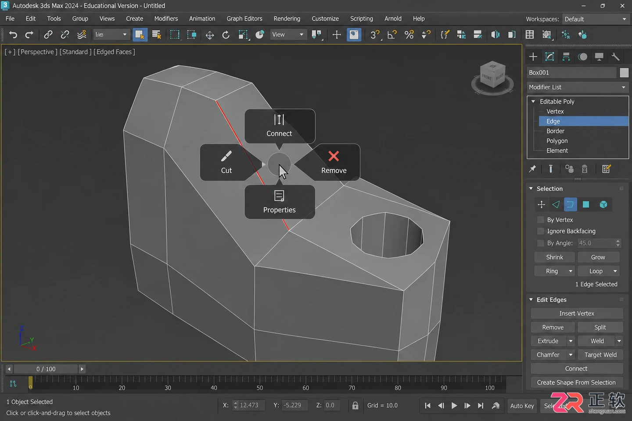Open the Display command panel tab

(599, 57)
